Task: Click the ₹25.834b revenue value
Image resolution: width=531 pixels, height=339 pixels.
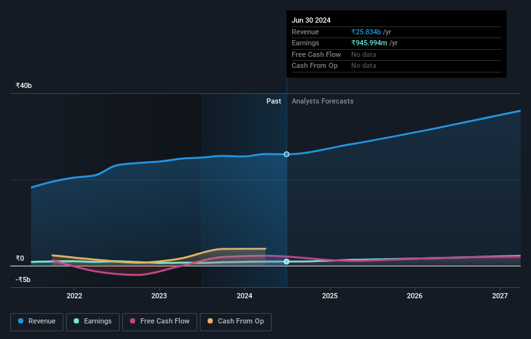Action: coord(366,32)
